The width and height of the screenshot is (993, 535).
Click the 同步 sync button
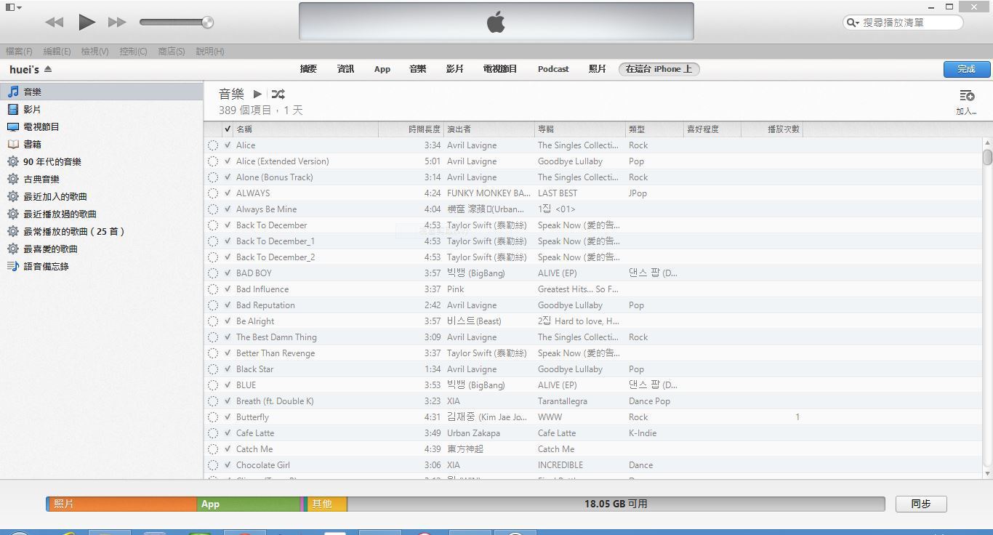point(920,504)
